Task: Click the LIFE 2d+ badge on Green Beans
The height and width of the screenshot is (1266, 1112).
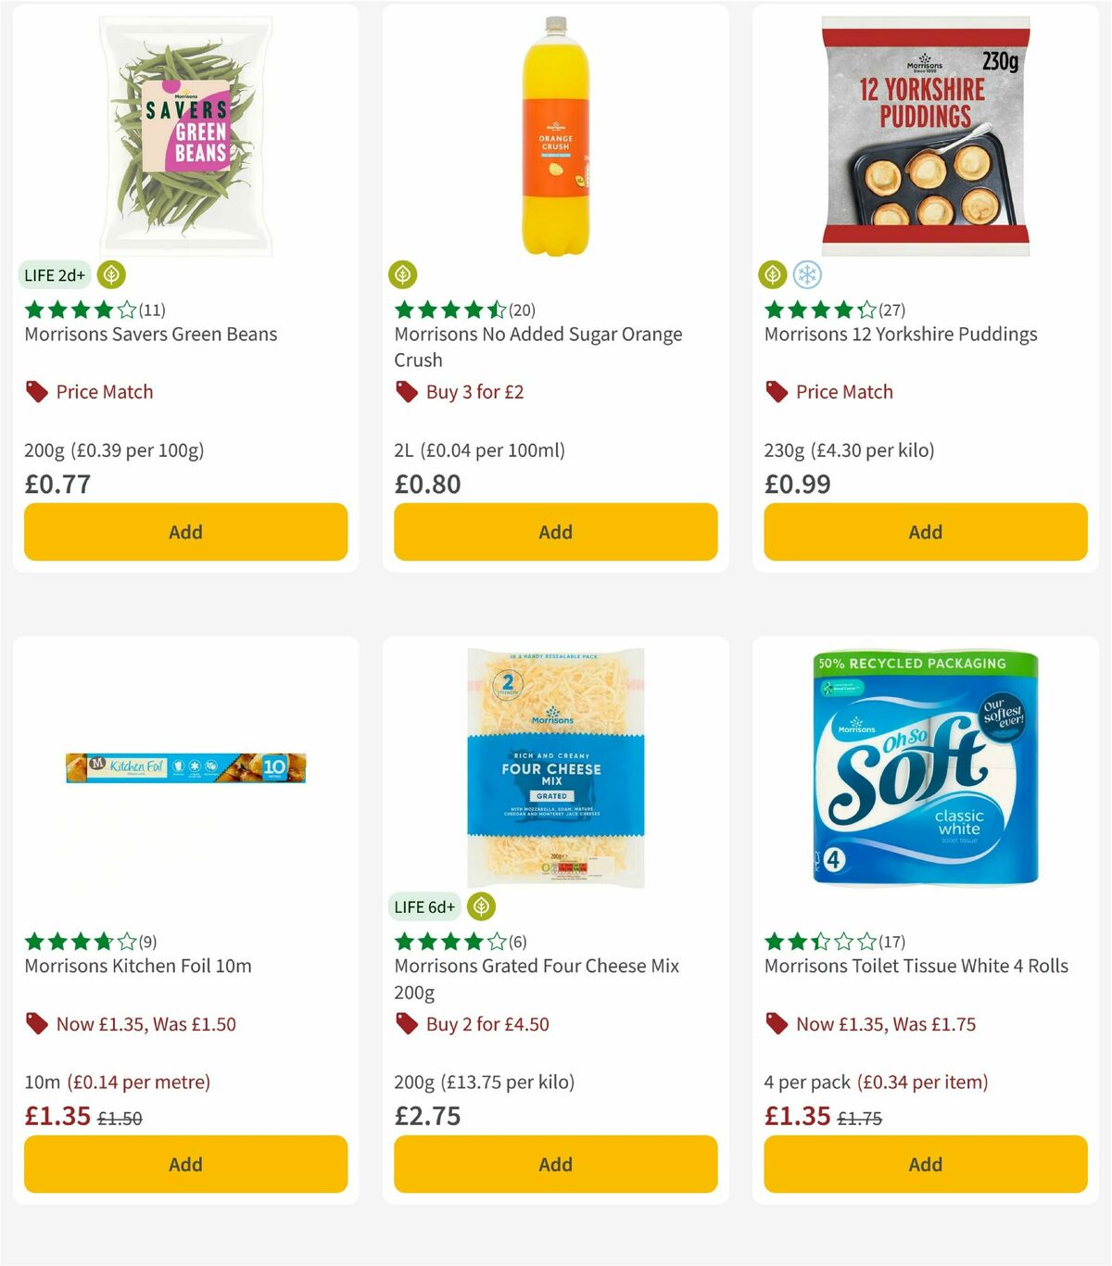Action: pyautogui.click(x=54, y=274)
